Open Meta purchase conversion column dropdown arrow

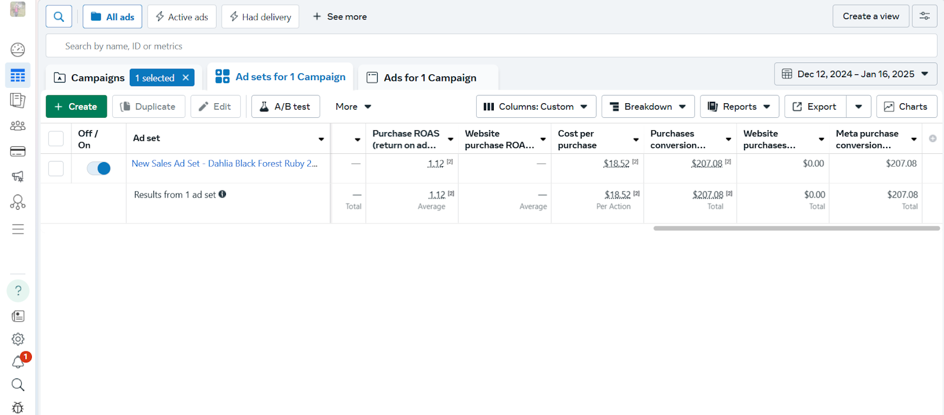tap(914, 139)
